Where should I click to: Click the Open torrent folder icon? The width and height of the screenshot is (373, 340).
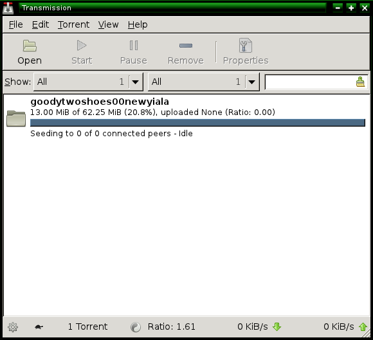30,46
